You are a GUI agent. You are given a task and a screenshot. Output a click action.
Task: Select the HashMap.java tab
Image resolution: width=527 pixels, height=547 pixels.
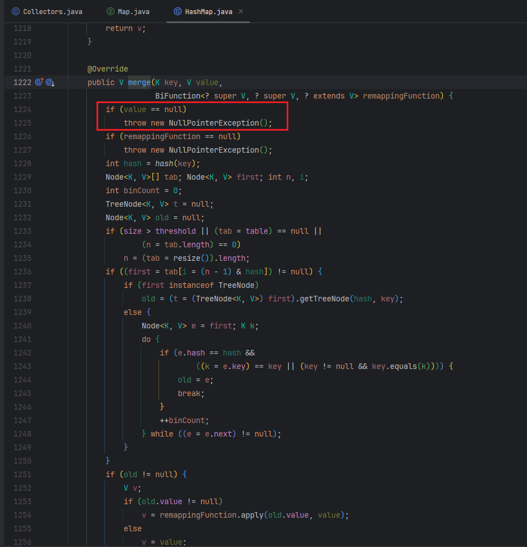208,11
